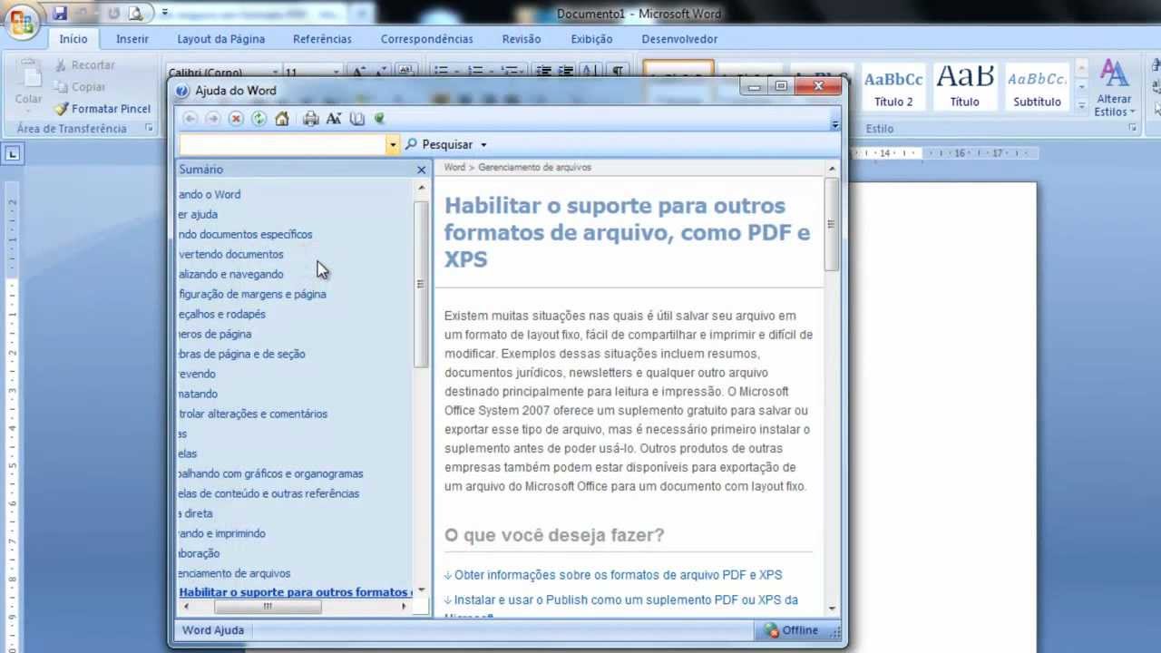
Task: Open Pesquisar scope dropdown arrow
Action: pos(483,144)
